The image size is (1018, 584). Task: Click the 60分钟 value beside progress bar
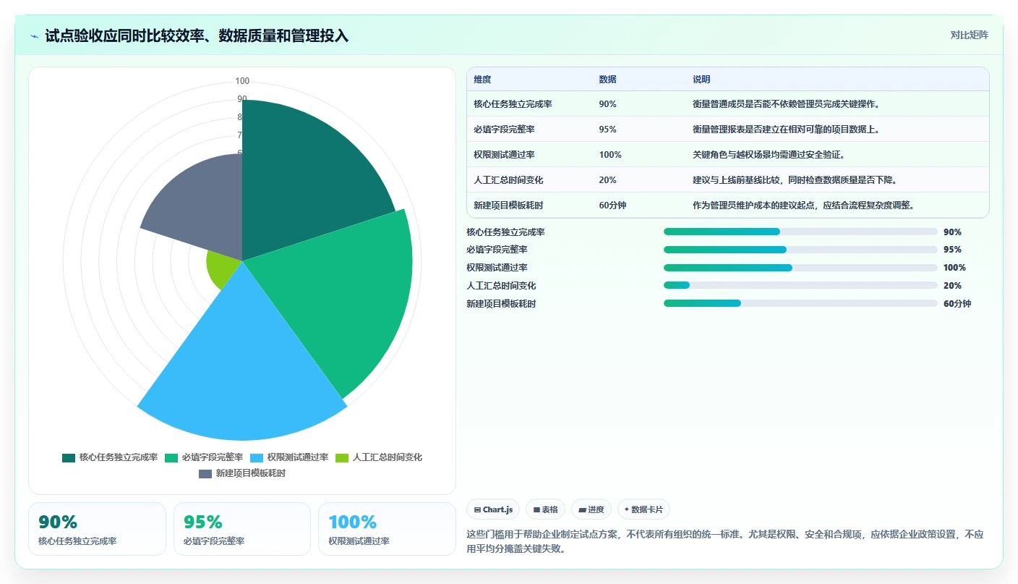(x=957, y=304)
